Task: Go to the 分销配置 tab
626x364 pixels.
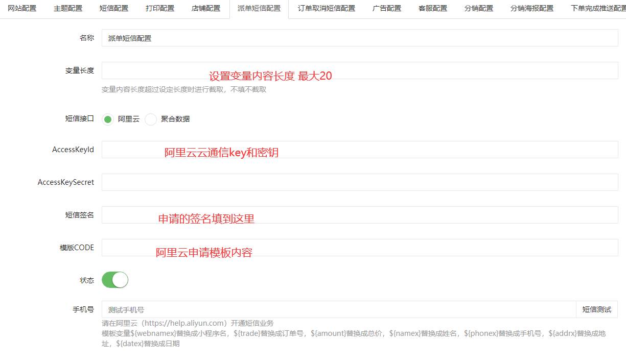Action: (479, 9)
